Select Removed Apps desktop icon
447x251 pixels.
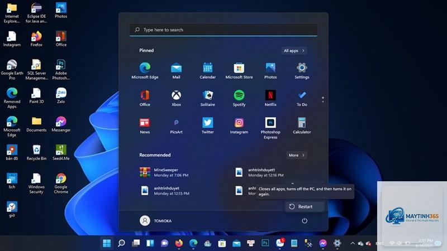pyautogui.click(x=12, y=98)
